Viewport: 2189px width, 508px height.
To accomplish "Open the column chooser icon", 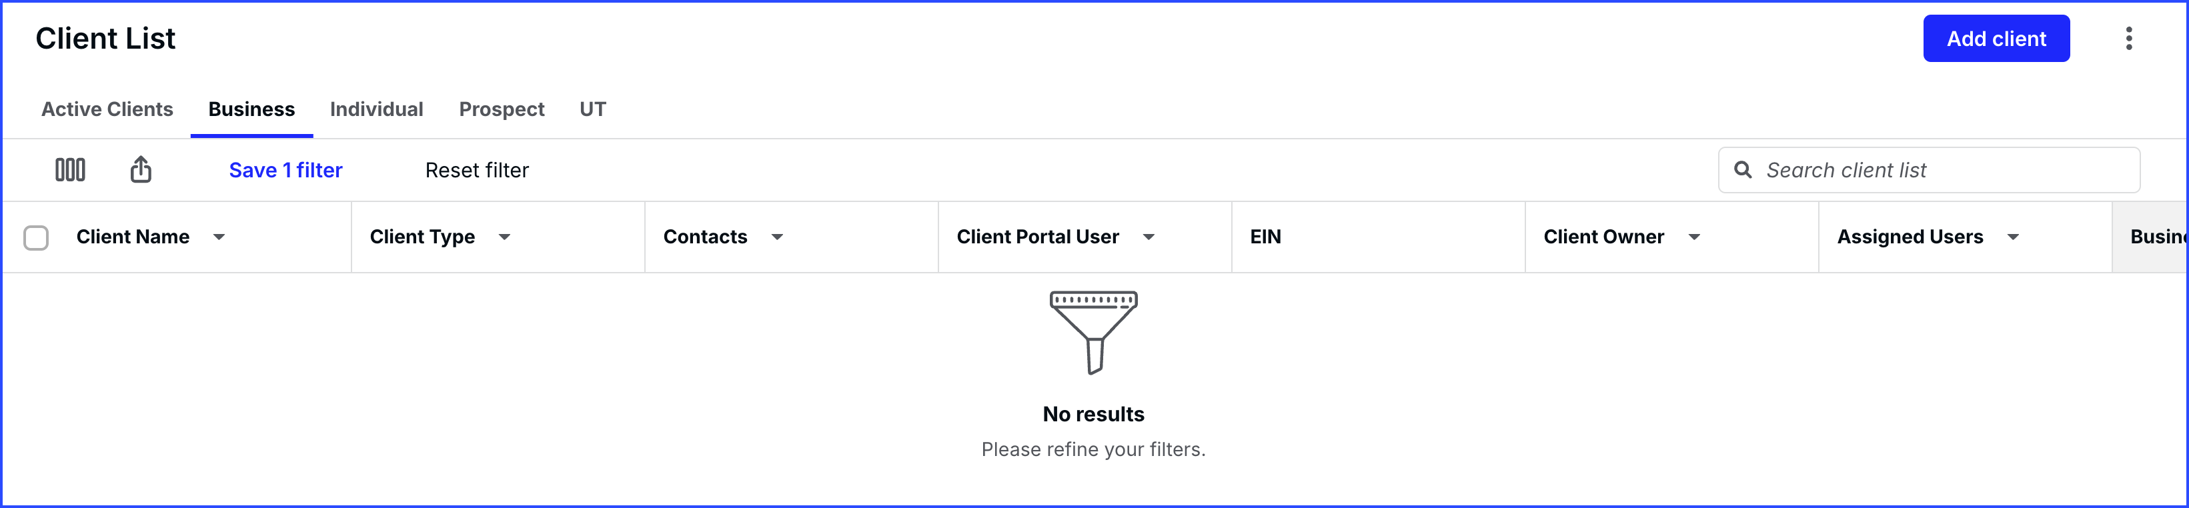I will (69, 170).
